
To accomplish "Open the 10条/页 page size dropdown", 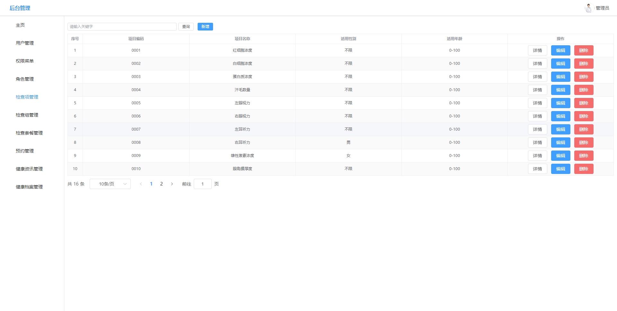I will (x=110, y=184).
